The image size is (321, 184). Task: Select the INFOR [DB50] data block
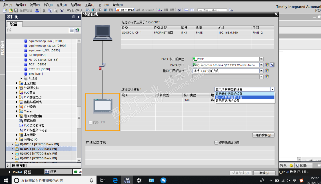pyautogui.click(x=37, y=55)
